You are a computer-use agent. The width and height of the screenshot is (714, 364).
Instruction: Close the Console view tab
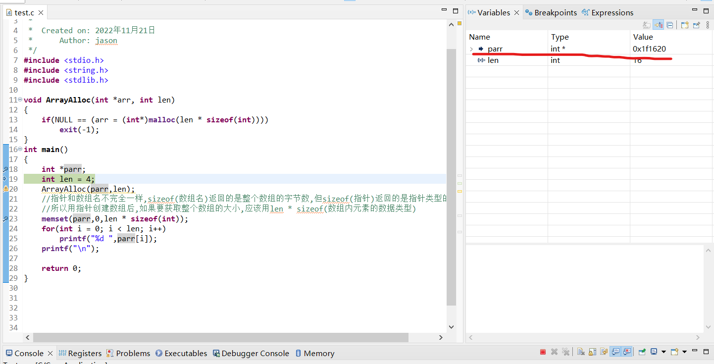coord(50,353)
